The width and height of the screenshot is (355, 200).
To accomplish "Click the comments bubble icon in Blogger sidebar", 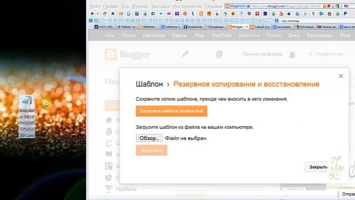I will (x=109, y=154).
